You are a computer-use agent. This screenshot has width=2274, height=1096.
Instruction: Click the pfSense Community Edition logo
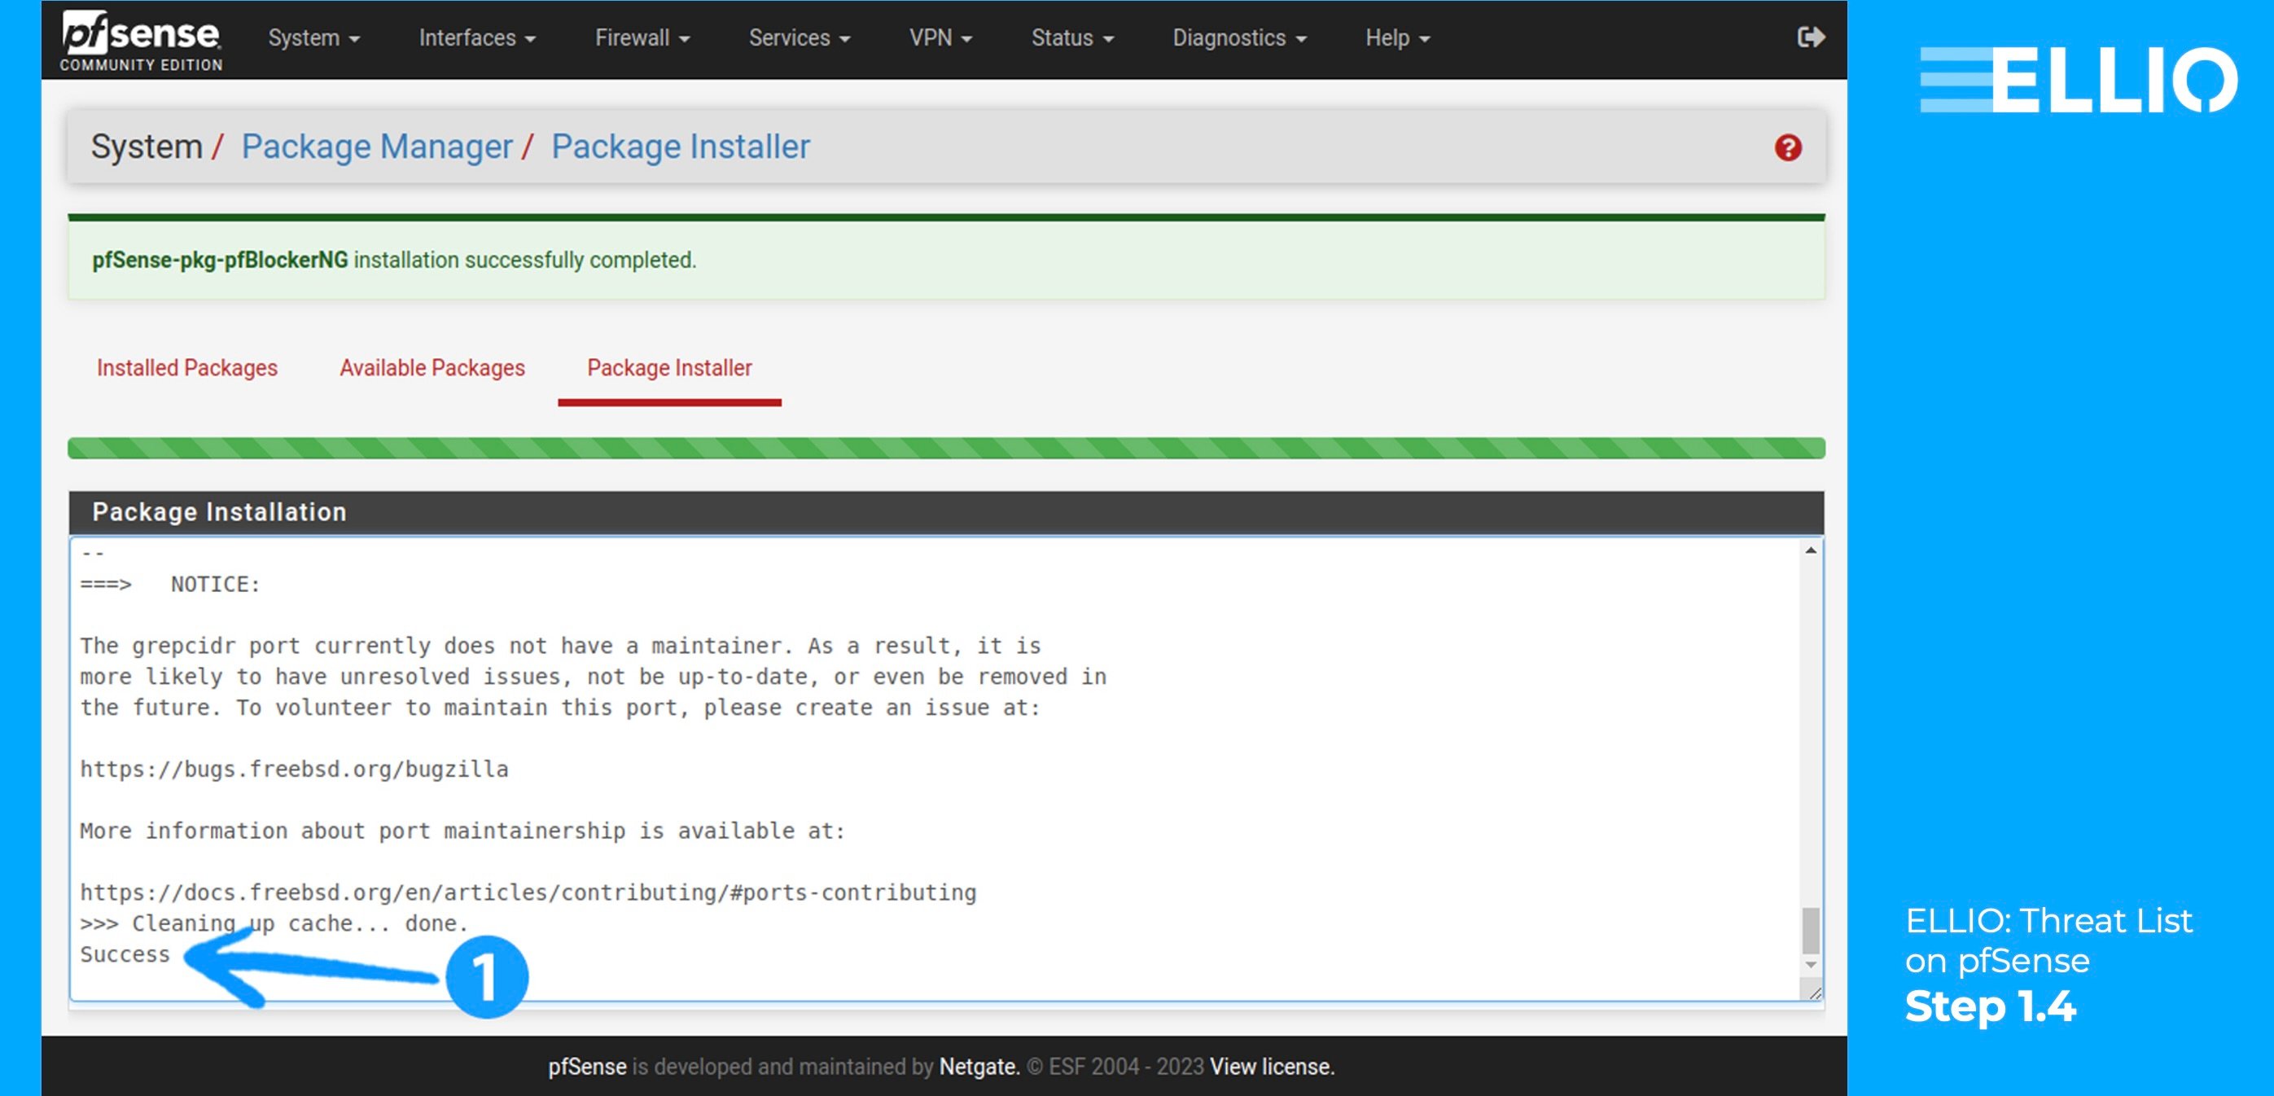point(138,38)
